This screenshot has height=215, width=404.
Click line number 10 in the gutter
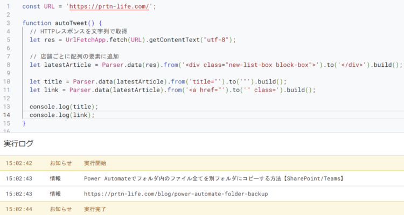tap(6, 81)
